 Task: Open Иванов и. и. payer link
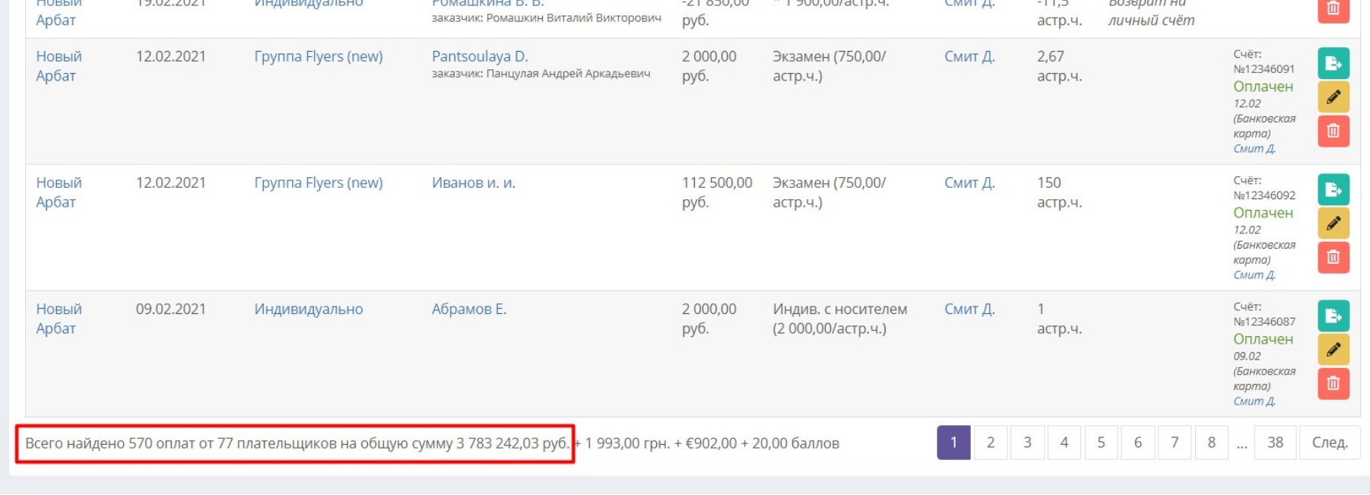474,182
